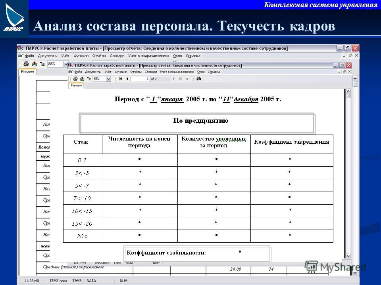Click Print icon in back window toolbar
Image resolution: width=381 pixels, height=285 pixels.
click(x=26, y=64)
